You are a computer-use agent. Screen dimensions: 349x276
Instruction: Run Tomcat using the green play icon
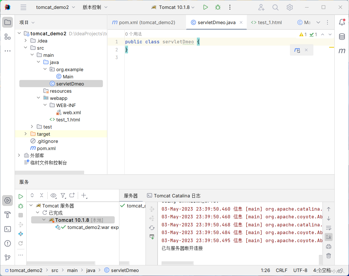tap(205, 7)
